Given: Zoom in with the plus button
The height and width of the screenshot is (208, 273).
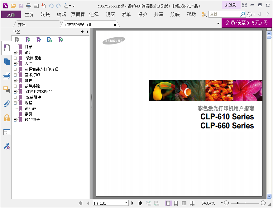Looking at the screenshot, I should click(x=263, y=203).
